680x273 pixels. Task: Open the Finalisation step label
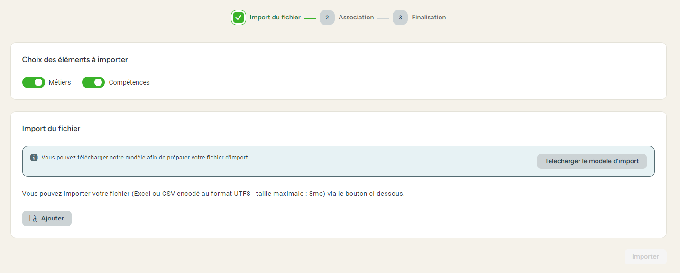click(429, 18)
